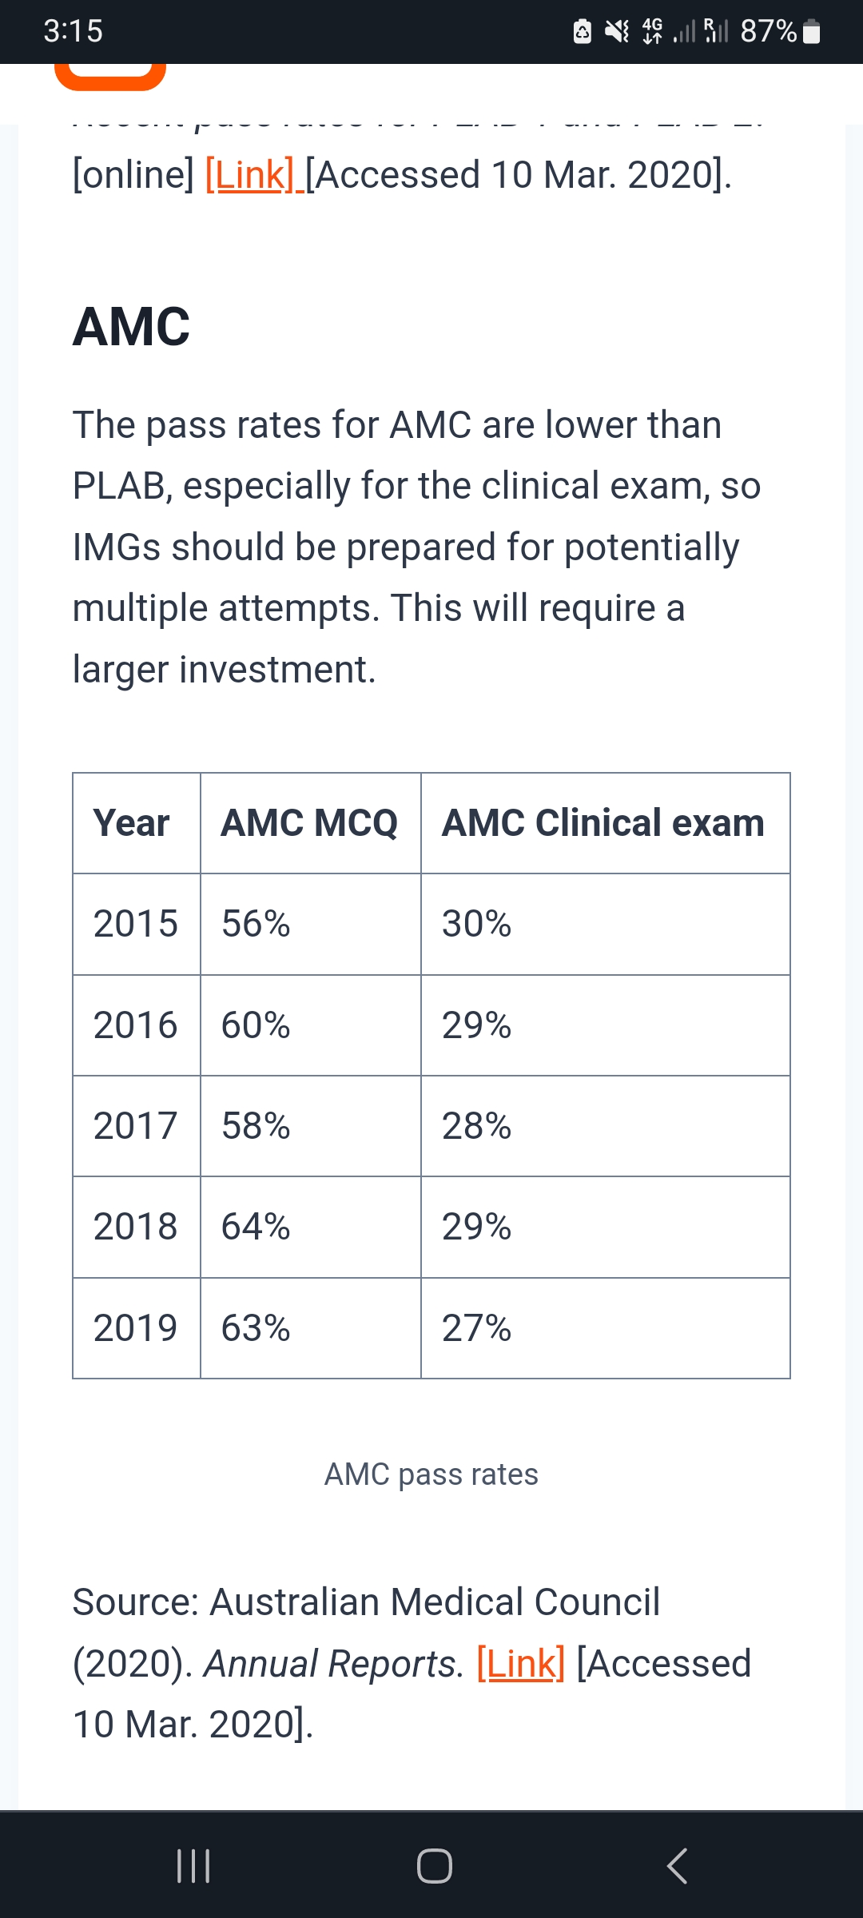Tap the AMC Clinical exam column header

pyautogui.click(x=602, y=823)
